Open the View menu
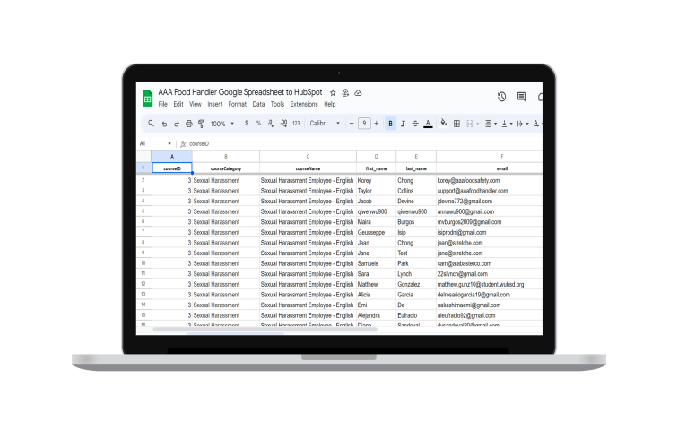Viewport: 678px width, 421px height. pos(196,105)
